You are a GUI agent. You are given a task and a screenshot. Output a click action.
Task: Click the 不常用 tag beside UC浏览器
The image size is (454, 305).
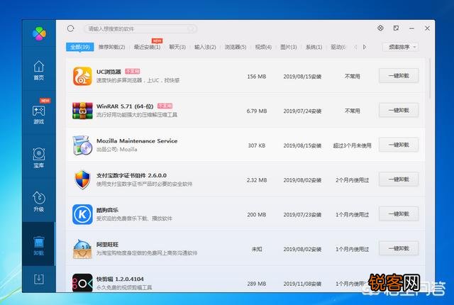click(x=133, y=71)
